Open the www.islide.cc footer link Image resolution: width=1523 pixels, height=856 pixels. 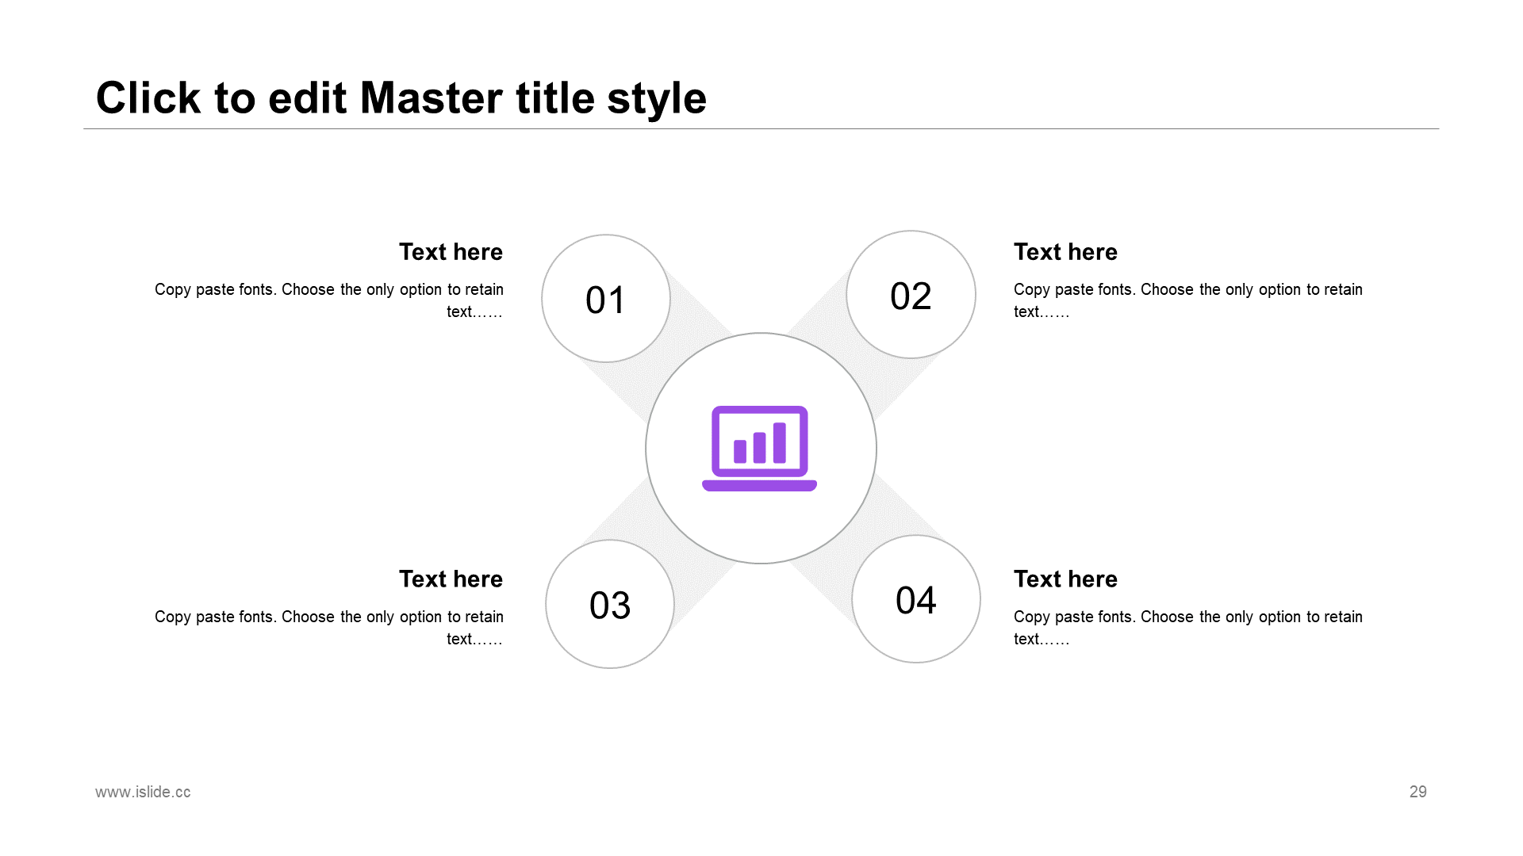[x=143, y=792]
